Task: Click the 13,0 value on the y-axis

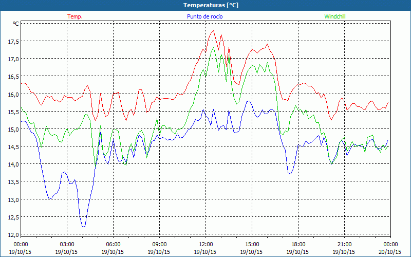Action: click(x=13, y=199)
